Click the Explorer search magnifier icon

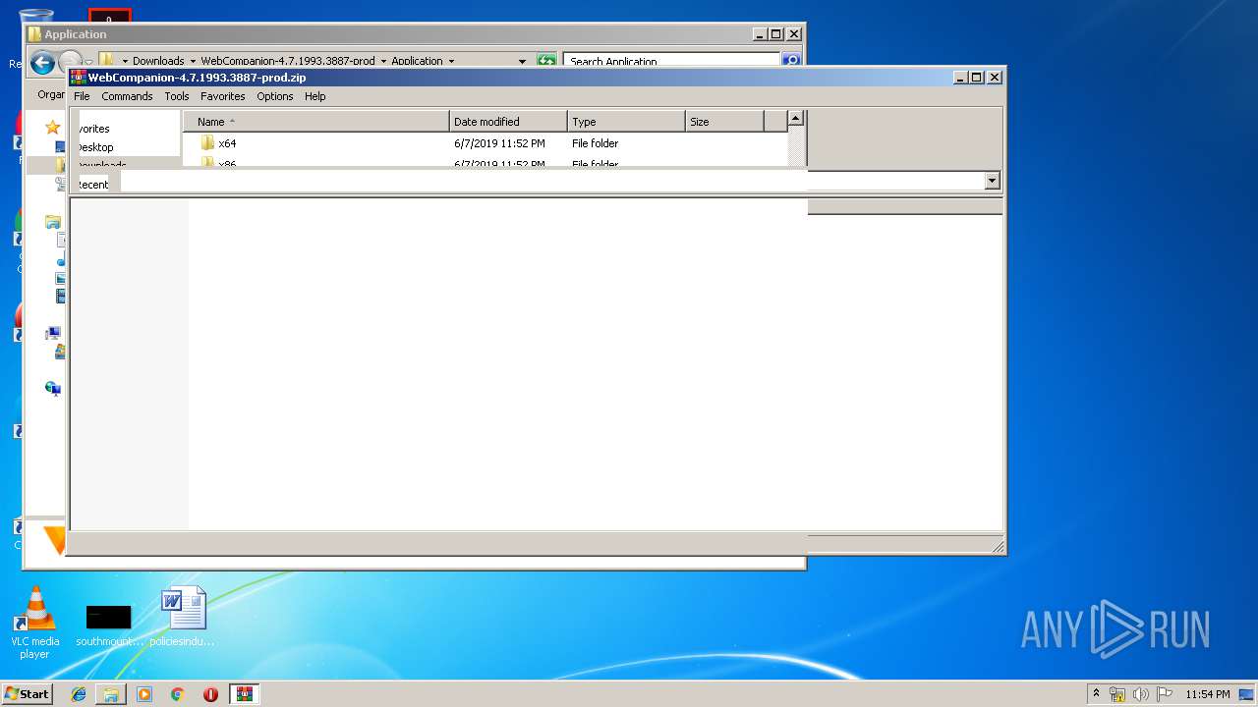pos(791,61)
